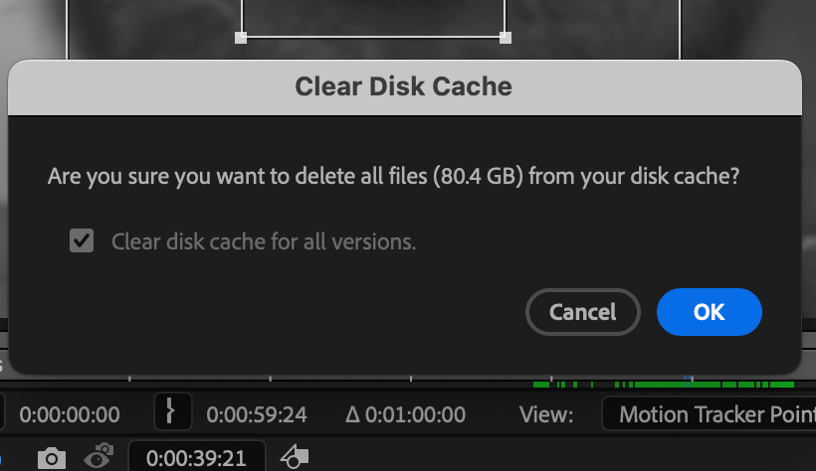Click the out point time 0:00:59:24

(x=257, y=414)
